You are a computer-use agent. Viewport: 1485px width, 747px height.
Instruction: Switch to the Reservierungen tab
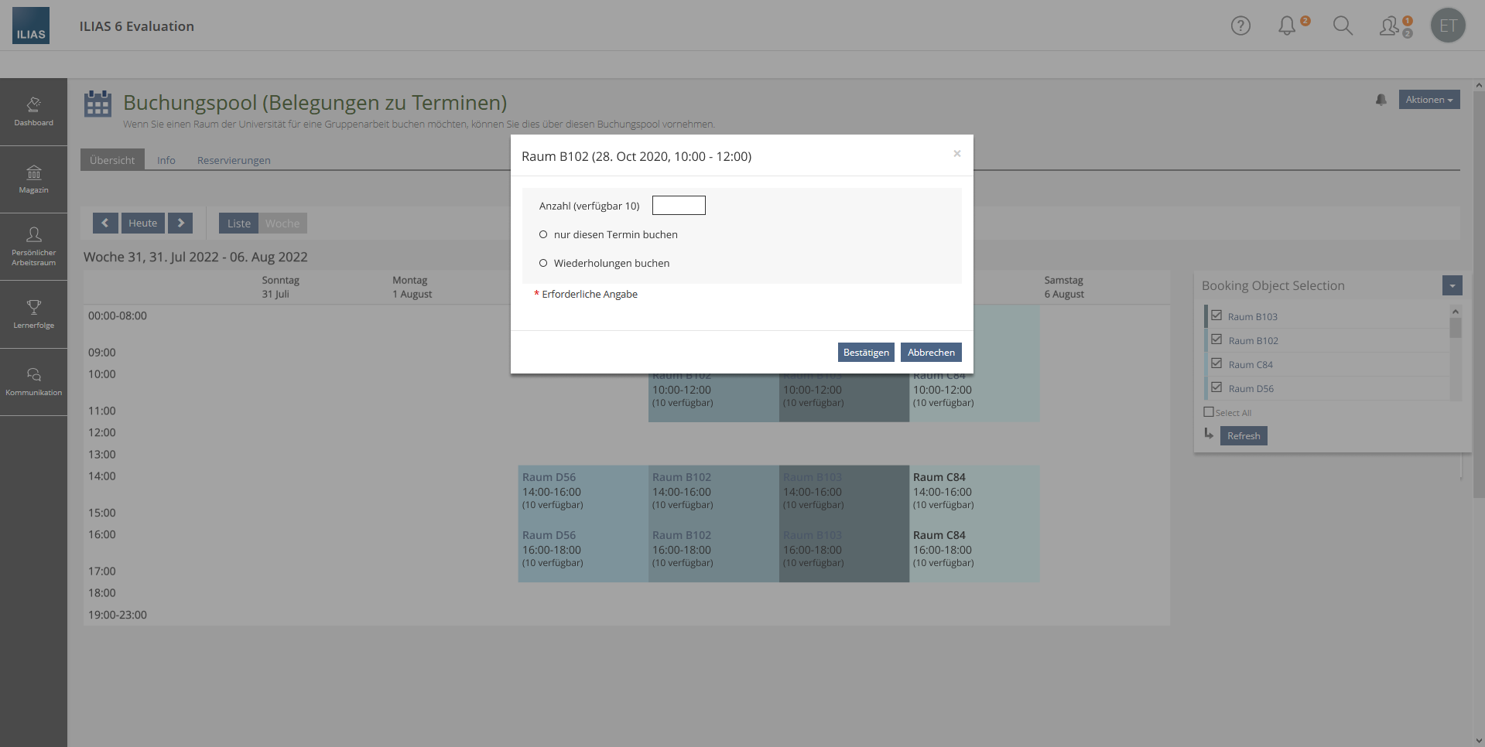click(234, 160)
